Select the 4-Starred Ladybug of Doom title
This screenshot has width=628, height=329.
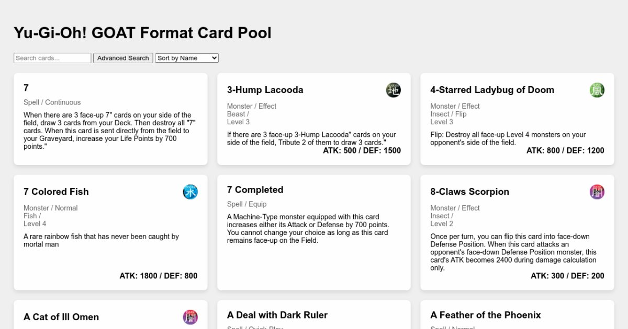coord(492,90)
